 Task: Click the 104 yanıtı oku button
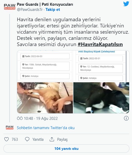pos(66,149)
